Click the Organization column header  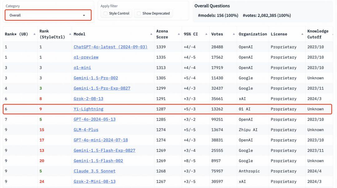[x=253, y=34]
